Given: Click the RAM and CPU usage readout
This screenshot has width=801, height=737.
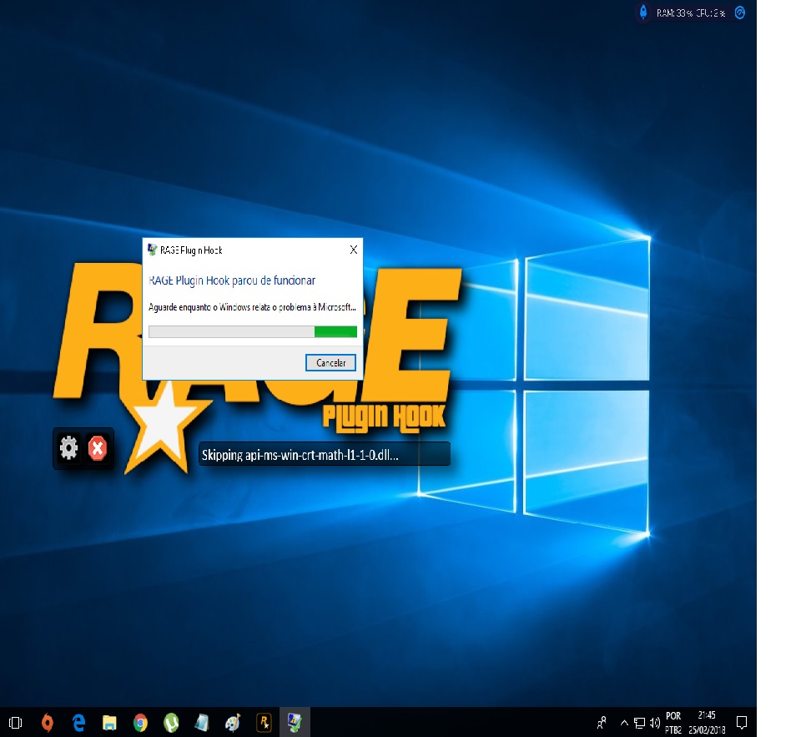Looking at the screenshot, I should [x=690, y=13].
